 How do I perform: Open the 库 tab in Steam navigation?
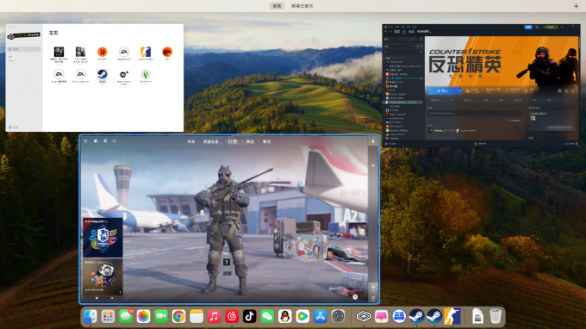click(x=404, y=32)
